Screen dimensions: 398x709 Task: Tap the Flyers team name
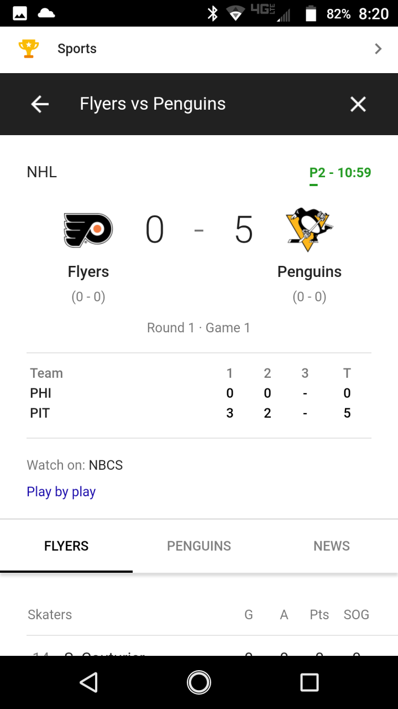[88, 272]
